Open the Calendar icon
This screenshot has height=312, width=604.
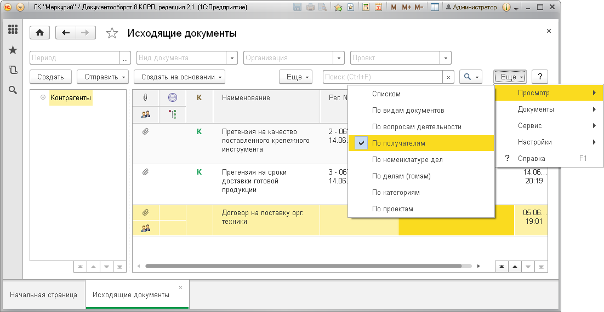click(378, 7)
